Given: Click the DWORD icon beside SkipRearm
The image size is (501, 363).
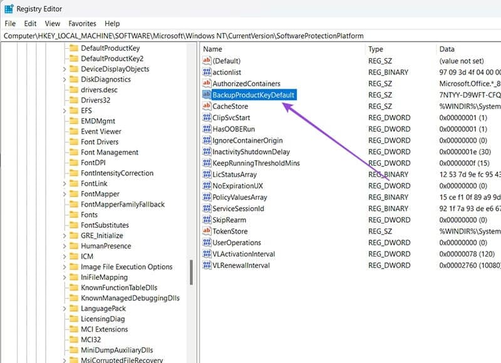Looking at the screenshot, I should (208, 220).
